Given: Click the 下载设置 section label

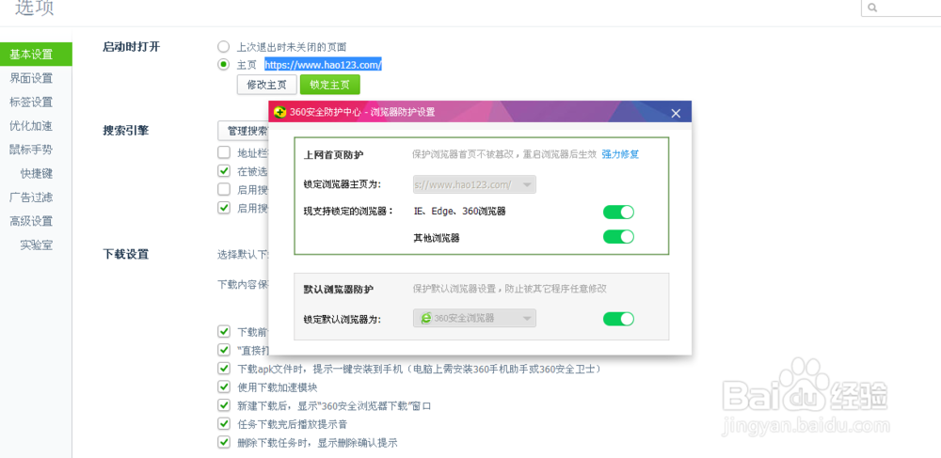Looking at the screenshot, I should (x=125, y=254).
